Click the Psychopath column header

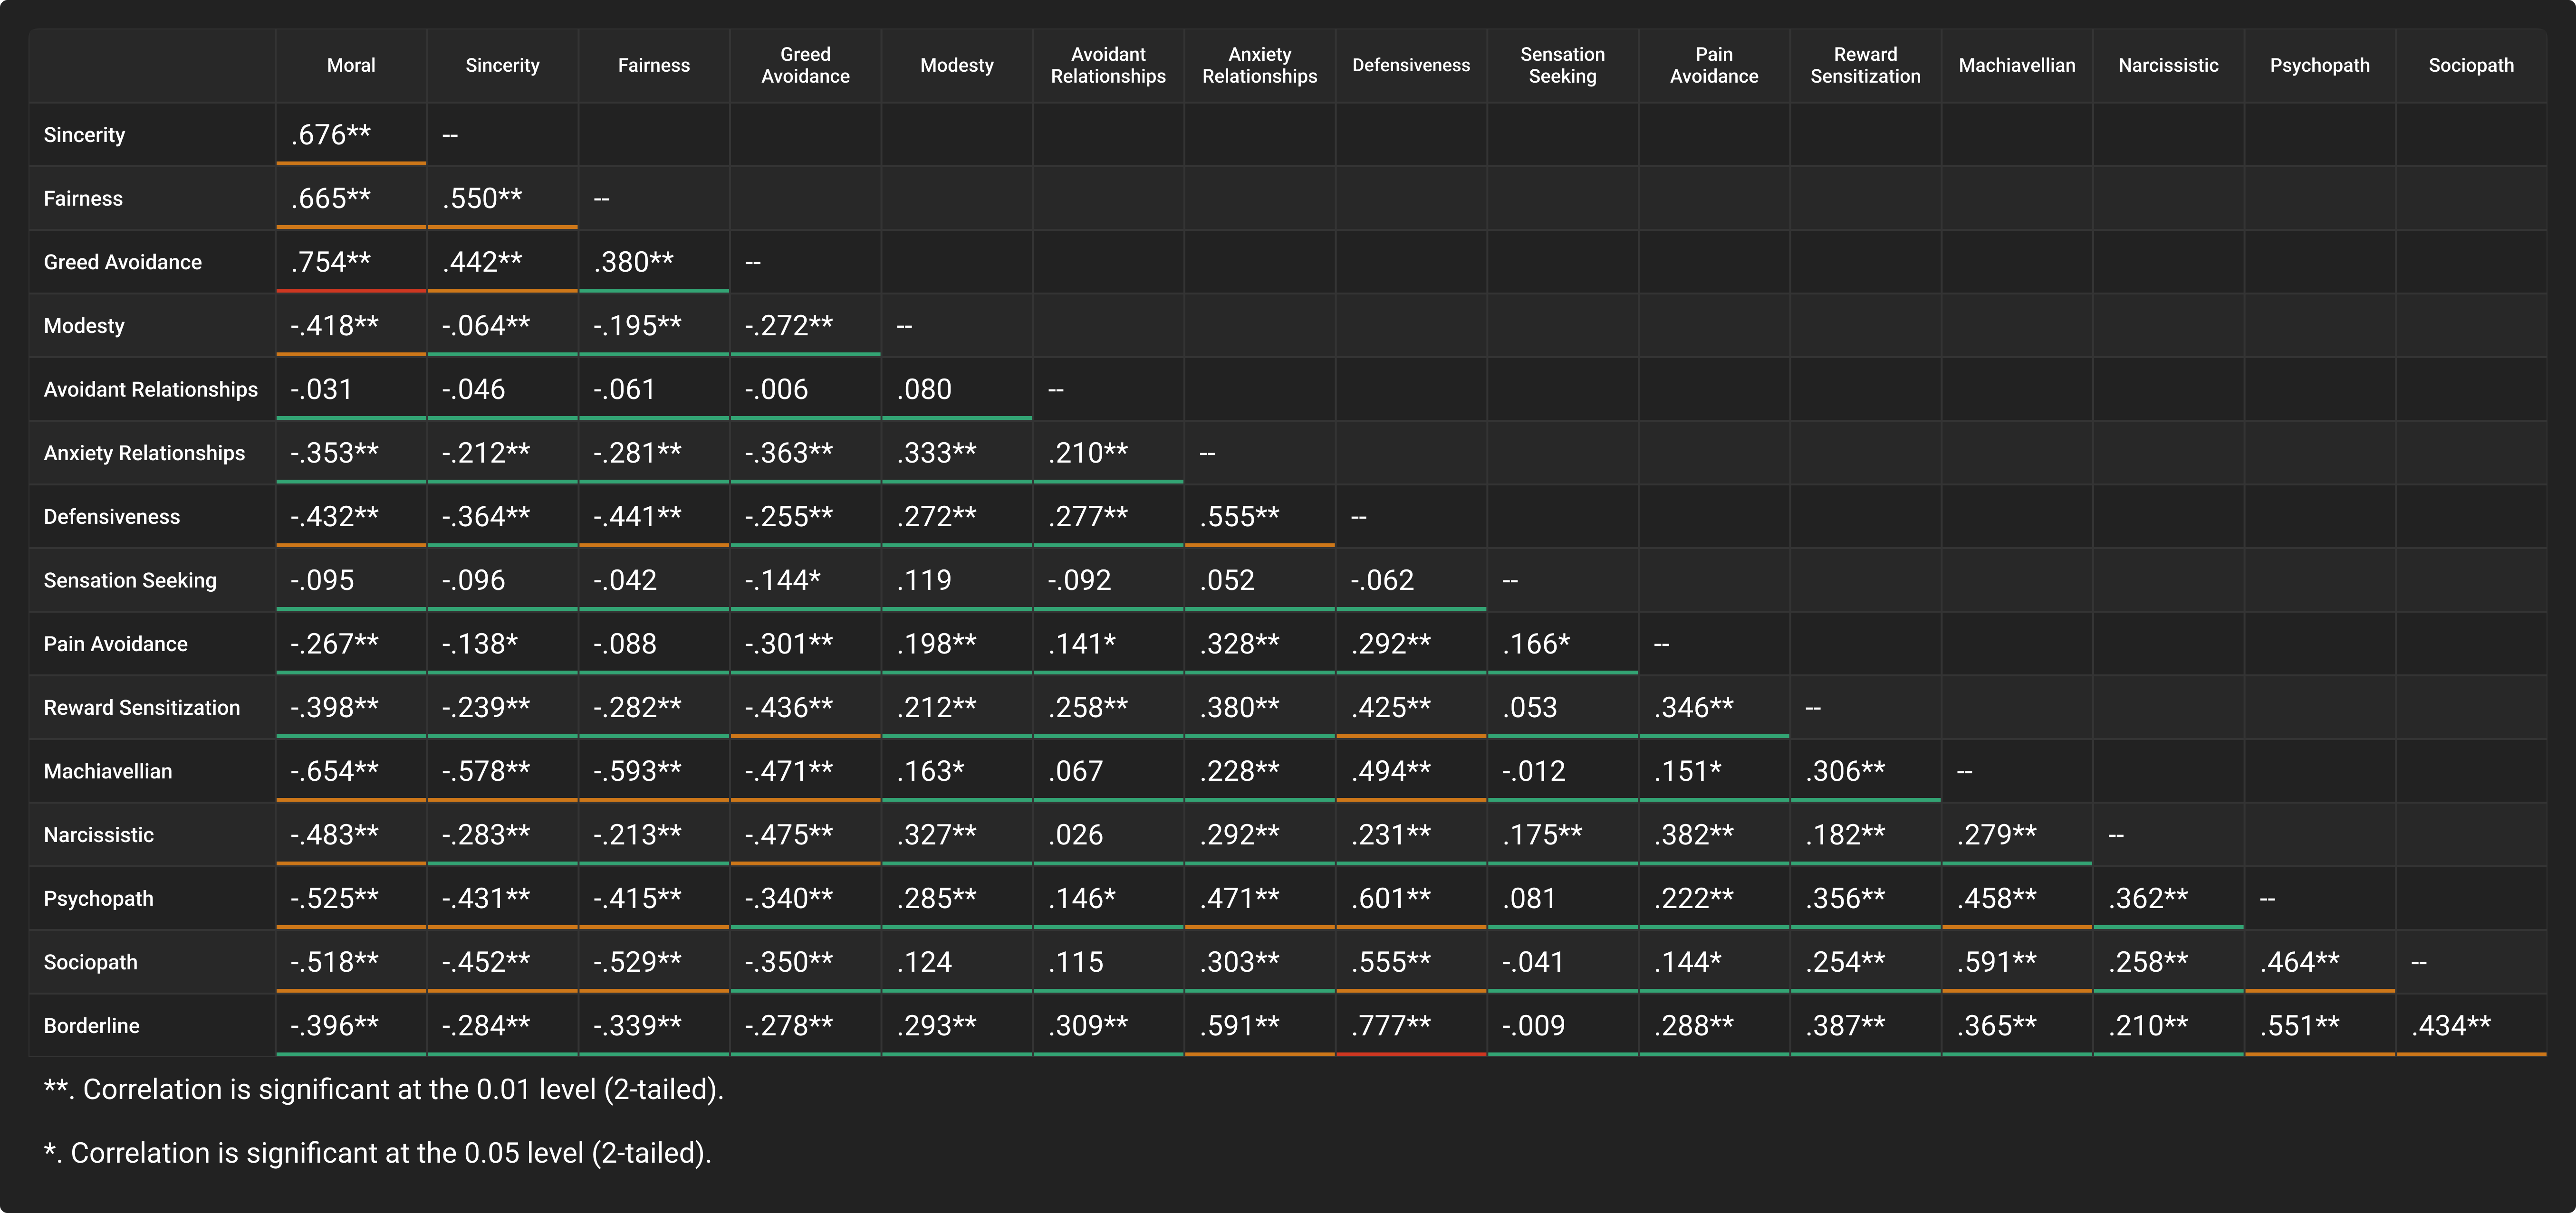pyautogui.click(x=2320, y=65)
